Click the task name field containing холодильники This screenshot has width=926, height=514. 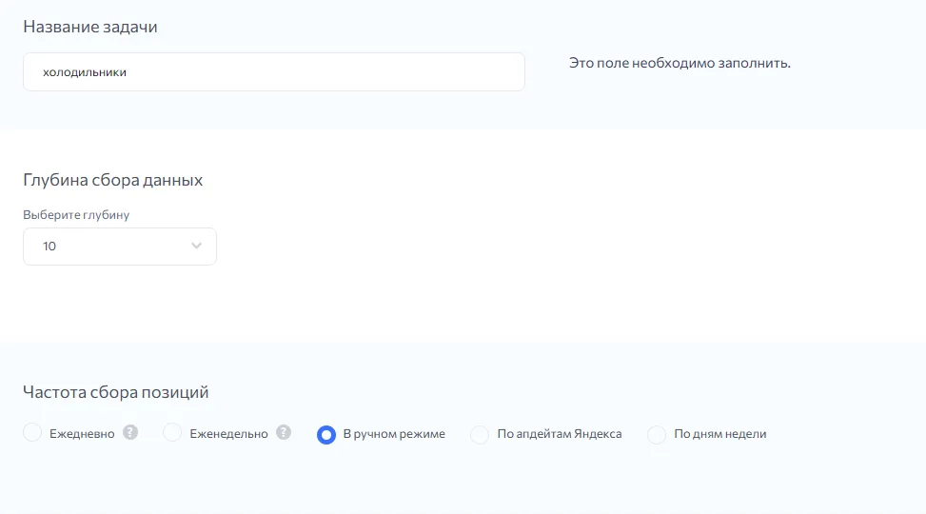point(274,72)
